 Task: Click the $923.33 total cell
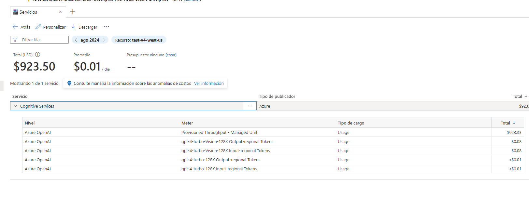(514, 133)
